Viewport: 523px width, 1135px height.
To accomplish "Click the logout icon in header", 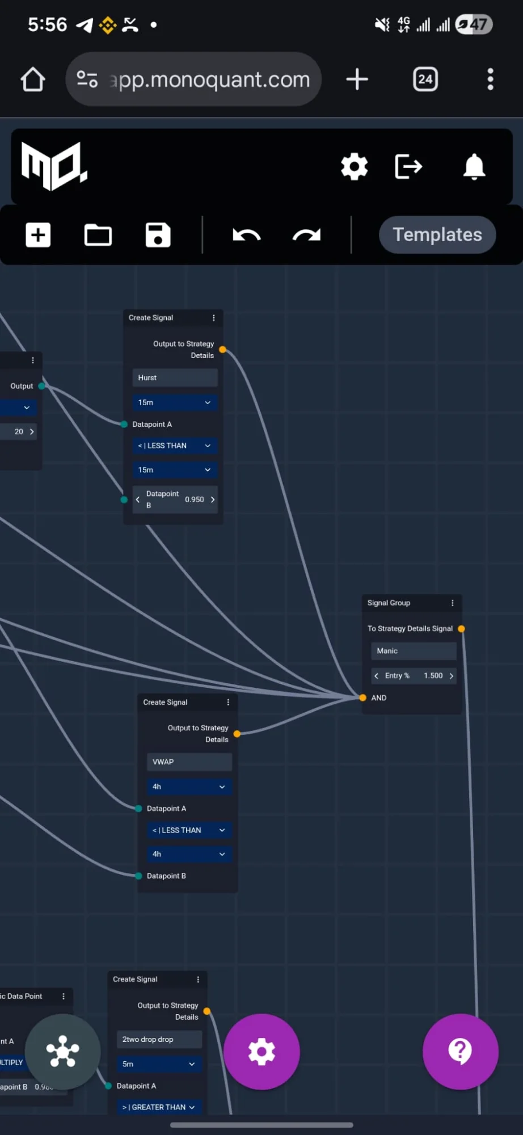I will pos(408,167).
